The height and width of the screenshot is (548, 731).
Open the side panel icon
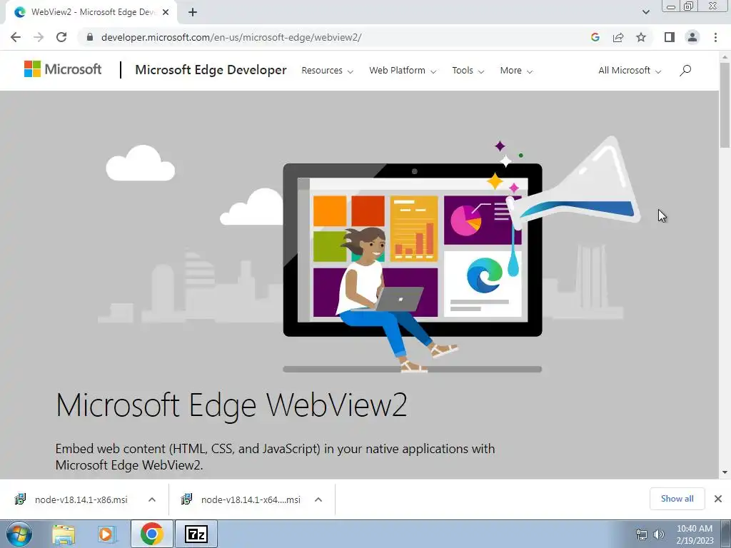tap(670, 37)
